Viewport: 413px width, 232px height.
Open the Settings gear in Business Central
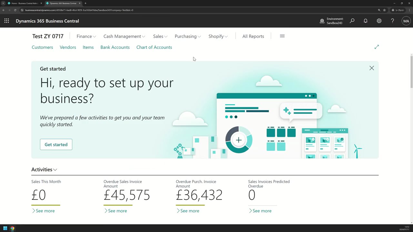(379, 21)
